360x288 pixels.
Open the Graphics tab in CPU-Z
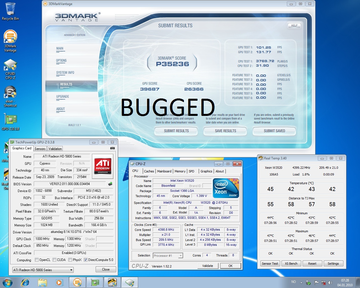coord(206,171)
